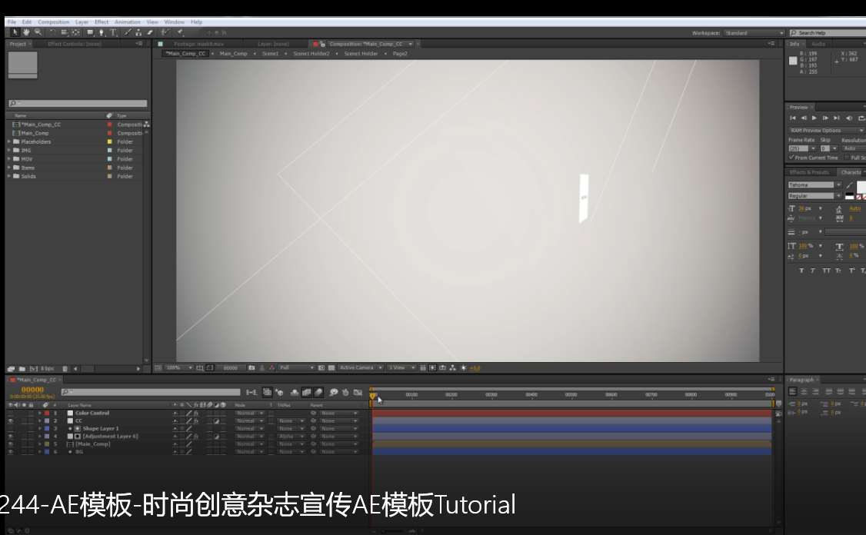866x535 pixels.
Task: Play the preview
Action: [814, 118]
